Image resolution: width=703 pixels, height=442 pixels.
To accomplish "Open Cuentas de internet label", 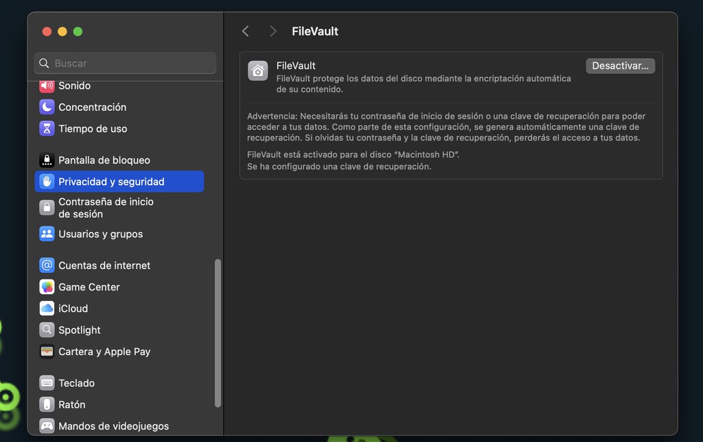I will (104, 265).
